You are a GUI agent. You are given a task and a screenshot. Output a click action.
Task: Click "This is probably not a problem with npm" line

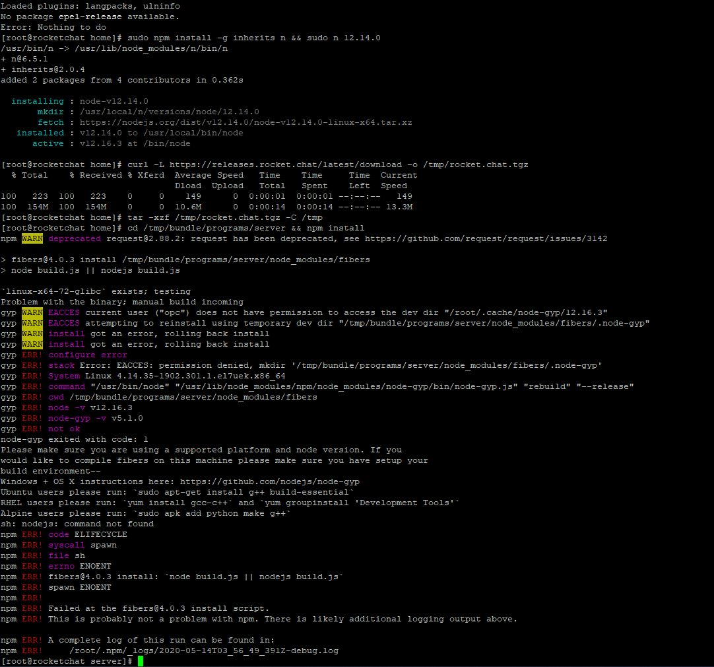(x=259, y=619)
